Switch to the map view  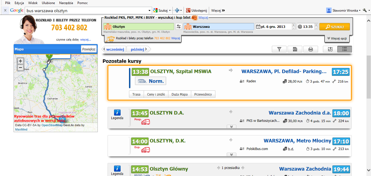330,49
